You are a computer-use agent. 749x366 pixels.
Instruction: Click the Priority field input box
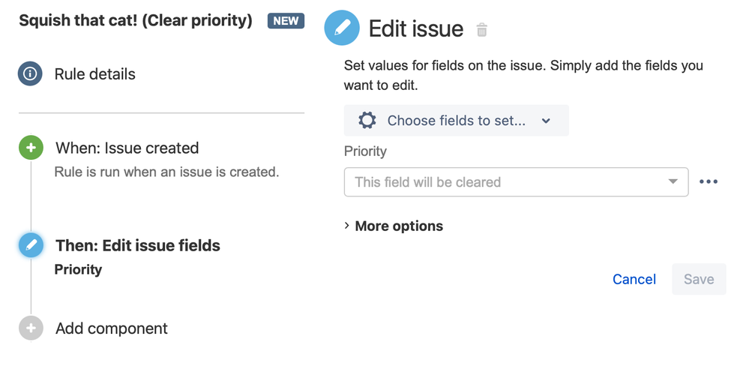pos(502,182)
